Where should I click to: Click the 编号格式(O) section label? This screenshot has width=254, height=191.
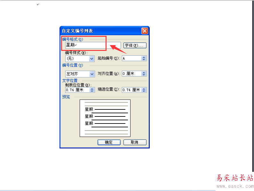[x=73, y=39]
